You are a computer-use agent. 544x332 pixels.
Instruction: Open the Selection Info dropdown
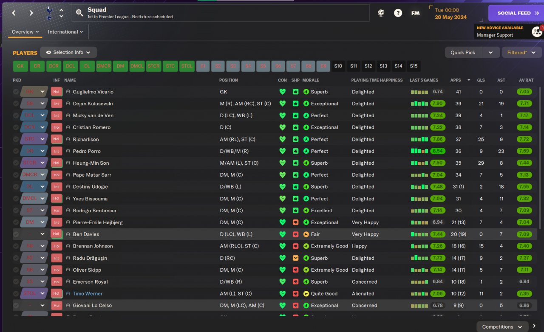[68, 53]
